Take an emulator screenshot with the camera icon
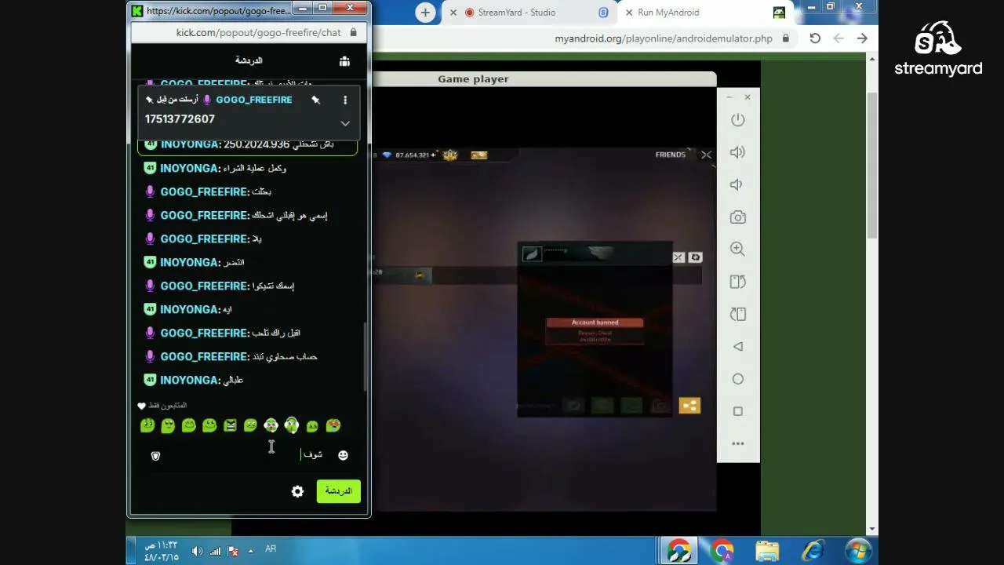The height and width of the screenshot is (565, 1004). 737,217
